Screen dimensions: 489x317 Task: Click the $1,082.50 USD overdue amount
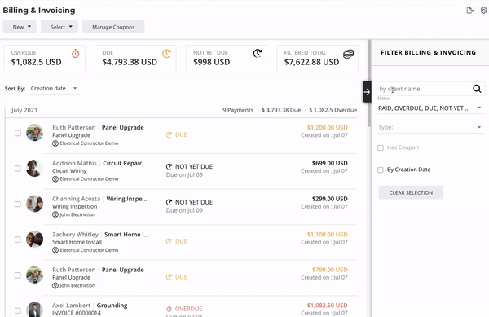(327, 305)
